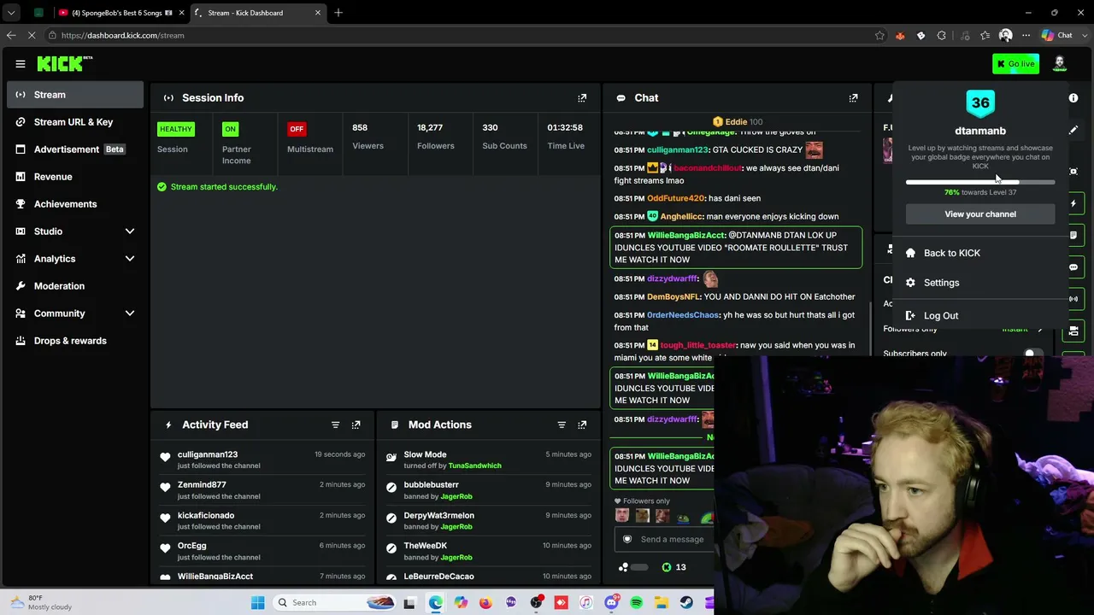1094x615 pixels.
Task: Click the level 37 progress bar
Action: pyautogui.click(x=980, y=183)
